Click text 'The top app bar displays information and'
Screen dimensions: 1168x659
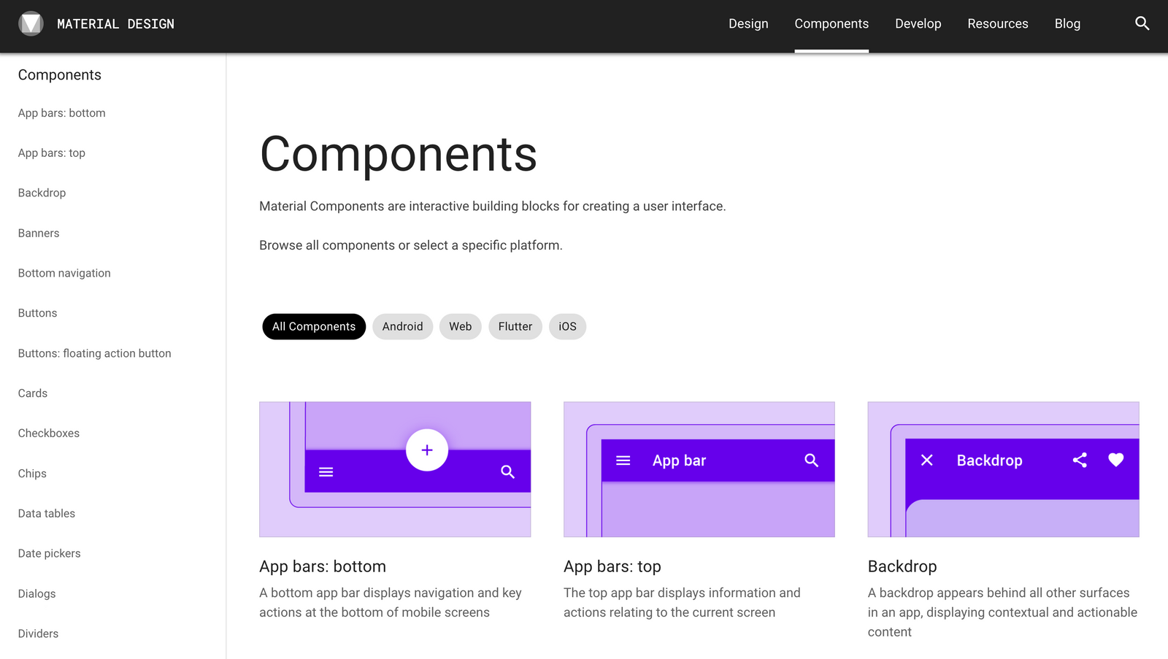[x=682, y=593]
